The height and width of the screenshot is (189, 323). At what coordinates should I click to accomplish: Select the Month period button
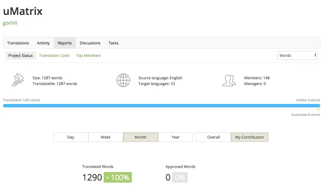[141, 137]
